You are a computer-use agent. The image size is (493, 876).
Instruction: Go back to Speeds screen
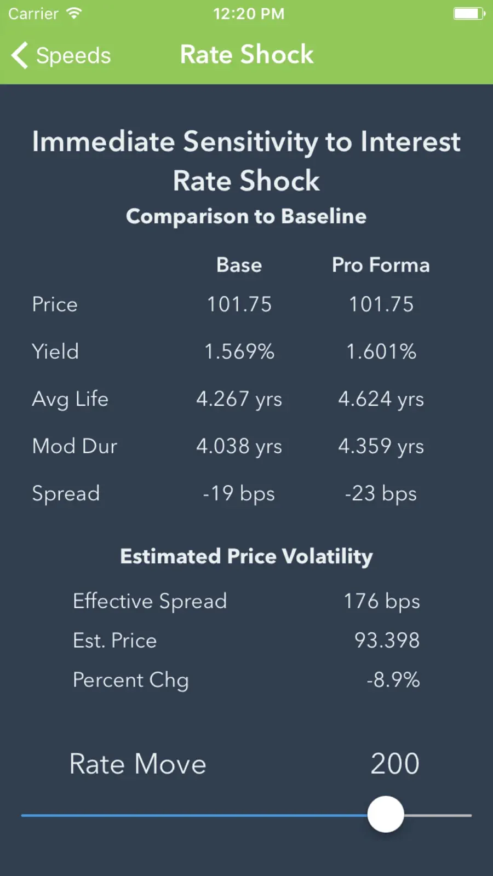click(61, 55)
